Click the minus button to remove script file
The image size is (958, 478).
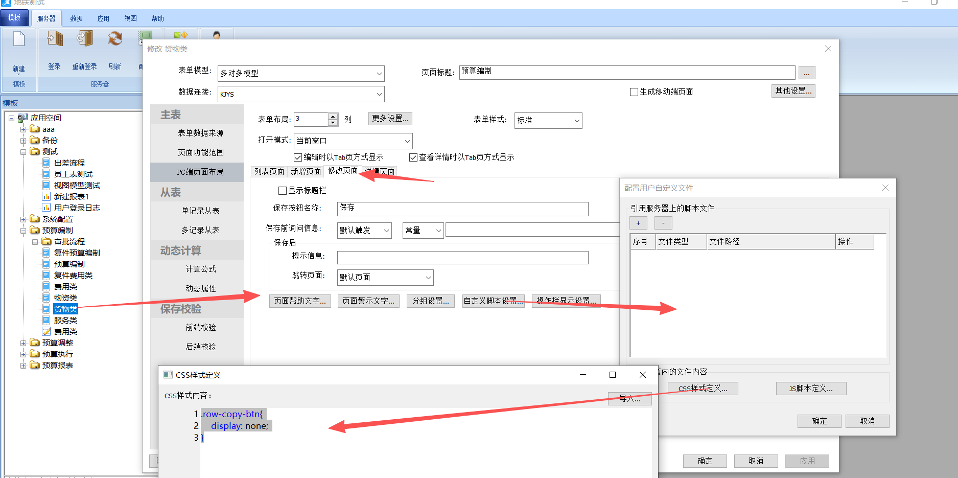click(663, 223)
